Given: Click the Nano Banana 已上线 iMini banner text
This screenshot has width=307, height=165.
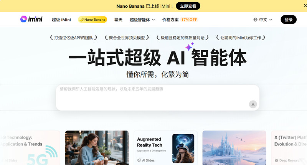Looking at the screenshot, I should pyautogui.click(x=145, y=6).
